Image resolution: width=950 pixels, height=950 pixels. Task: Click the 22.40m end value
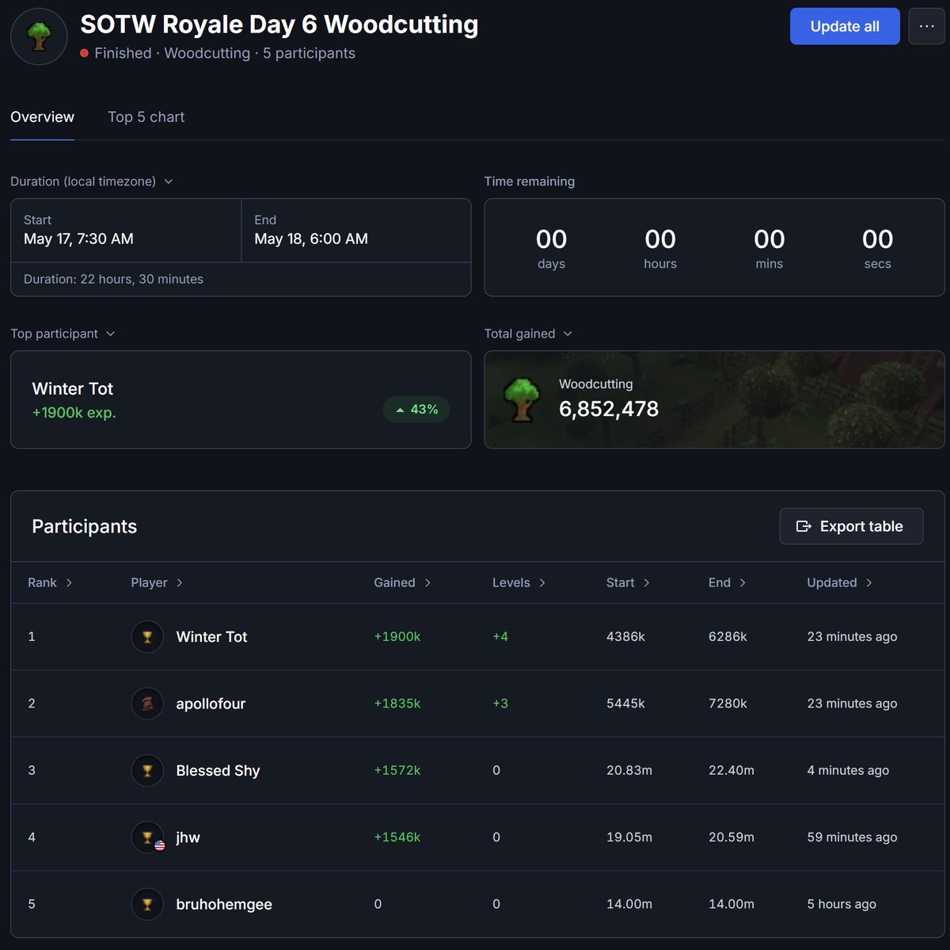[x=731, y=770]
